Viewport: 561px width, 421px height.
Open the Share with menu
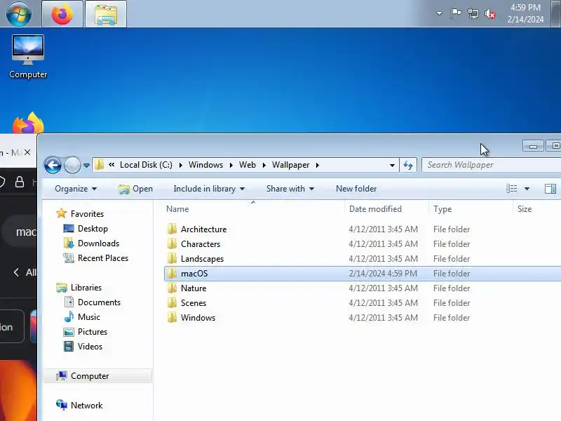290,189
